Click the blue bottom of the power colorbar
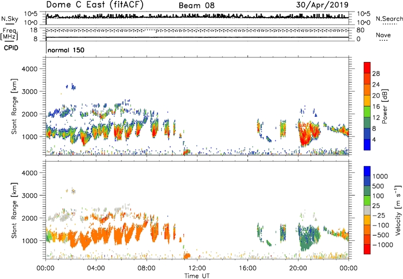 click(367, 145)
